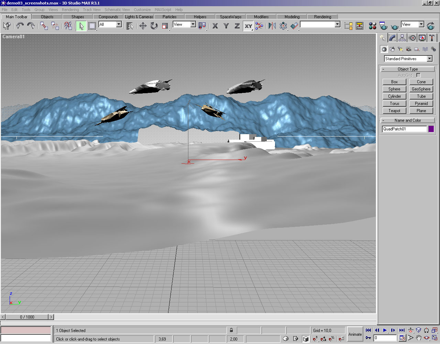The width and height of the screenshot is (440, 344).
Task: Click the Teapot primitive button
Action: pyautogui.click(x=394, y=111)
